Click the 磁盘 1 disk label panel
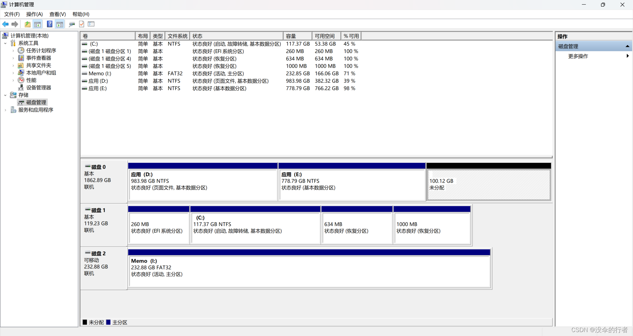 (x=104, y=225)
